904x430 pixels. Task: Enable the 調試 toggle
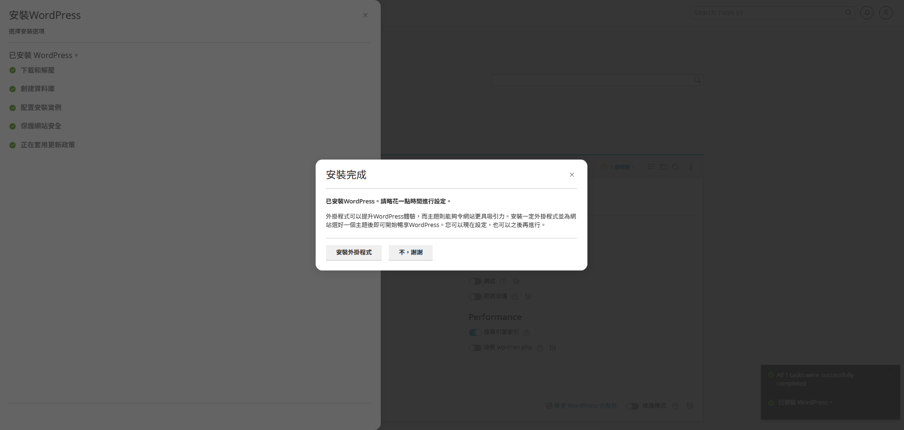475,281
